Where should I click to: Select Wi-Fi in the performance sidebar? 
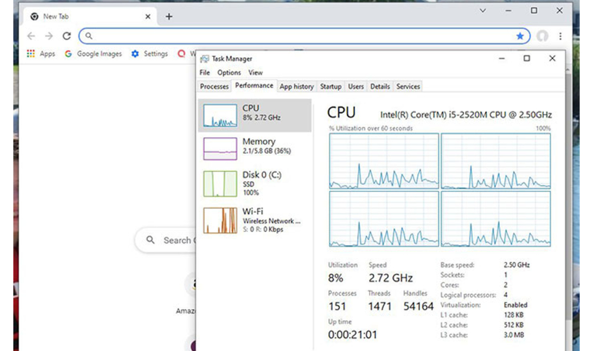(x=255, y=220)
